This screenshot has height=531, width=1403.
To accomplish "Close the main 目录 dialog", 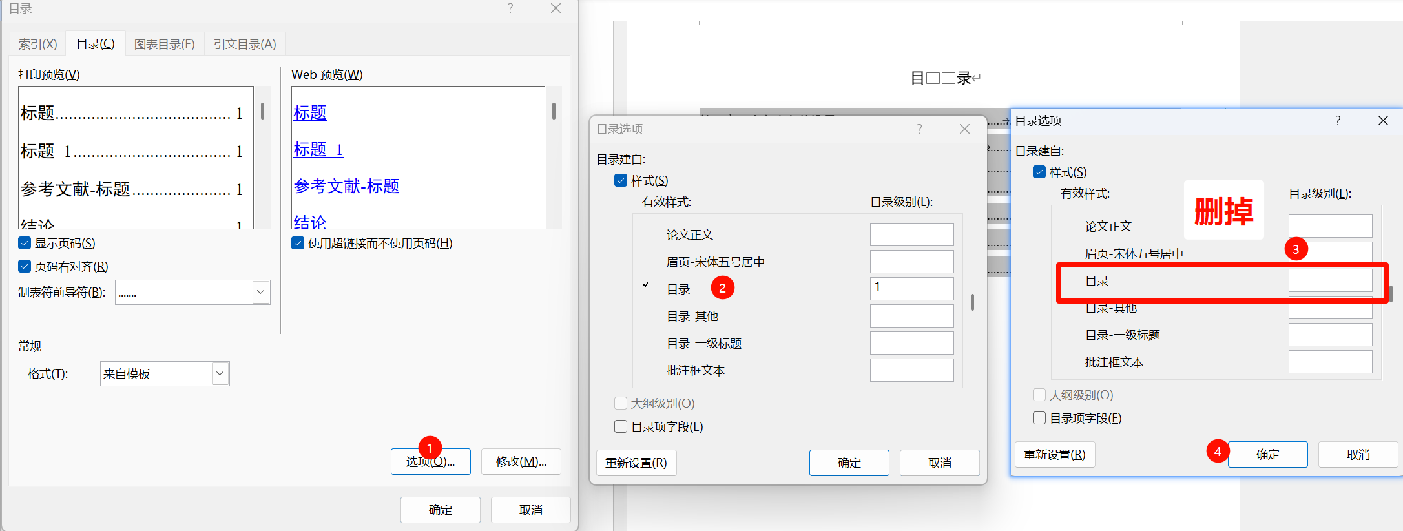I will pos(556,8).
